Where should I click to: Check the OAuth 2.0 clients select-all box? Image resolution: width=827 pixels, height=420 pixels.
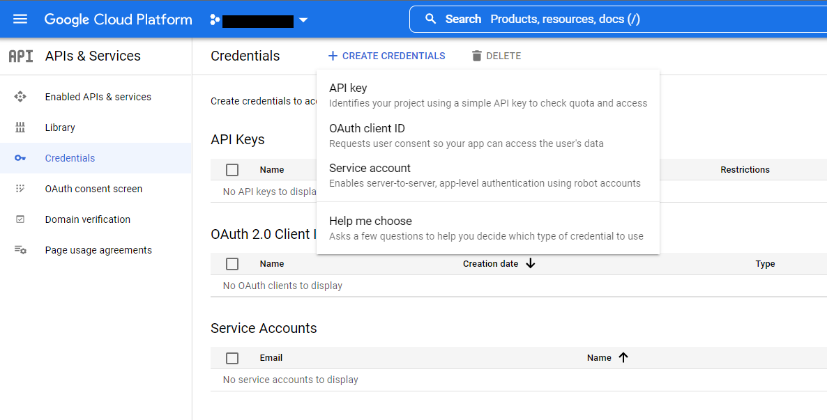pos(232,263)
